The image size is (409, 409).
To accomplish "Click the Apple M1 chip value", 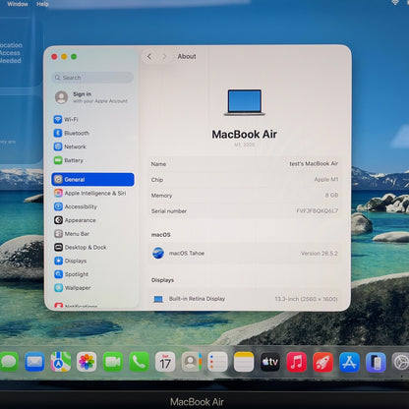I will click(326, 179).
